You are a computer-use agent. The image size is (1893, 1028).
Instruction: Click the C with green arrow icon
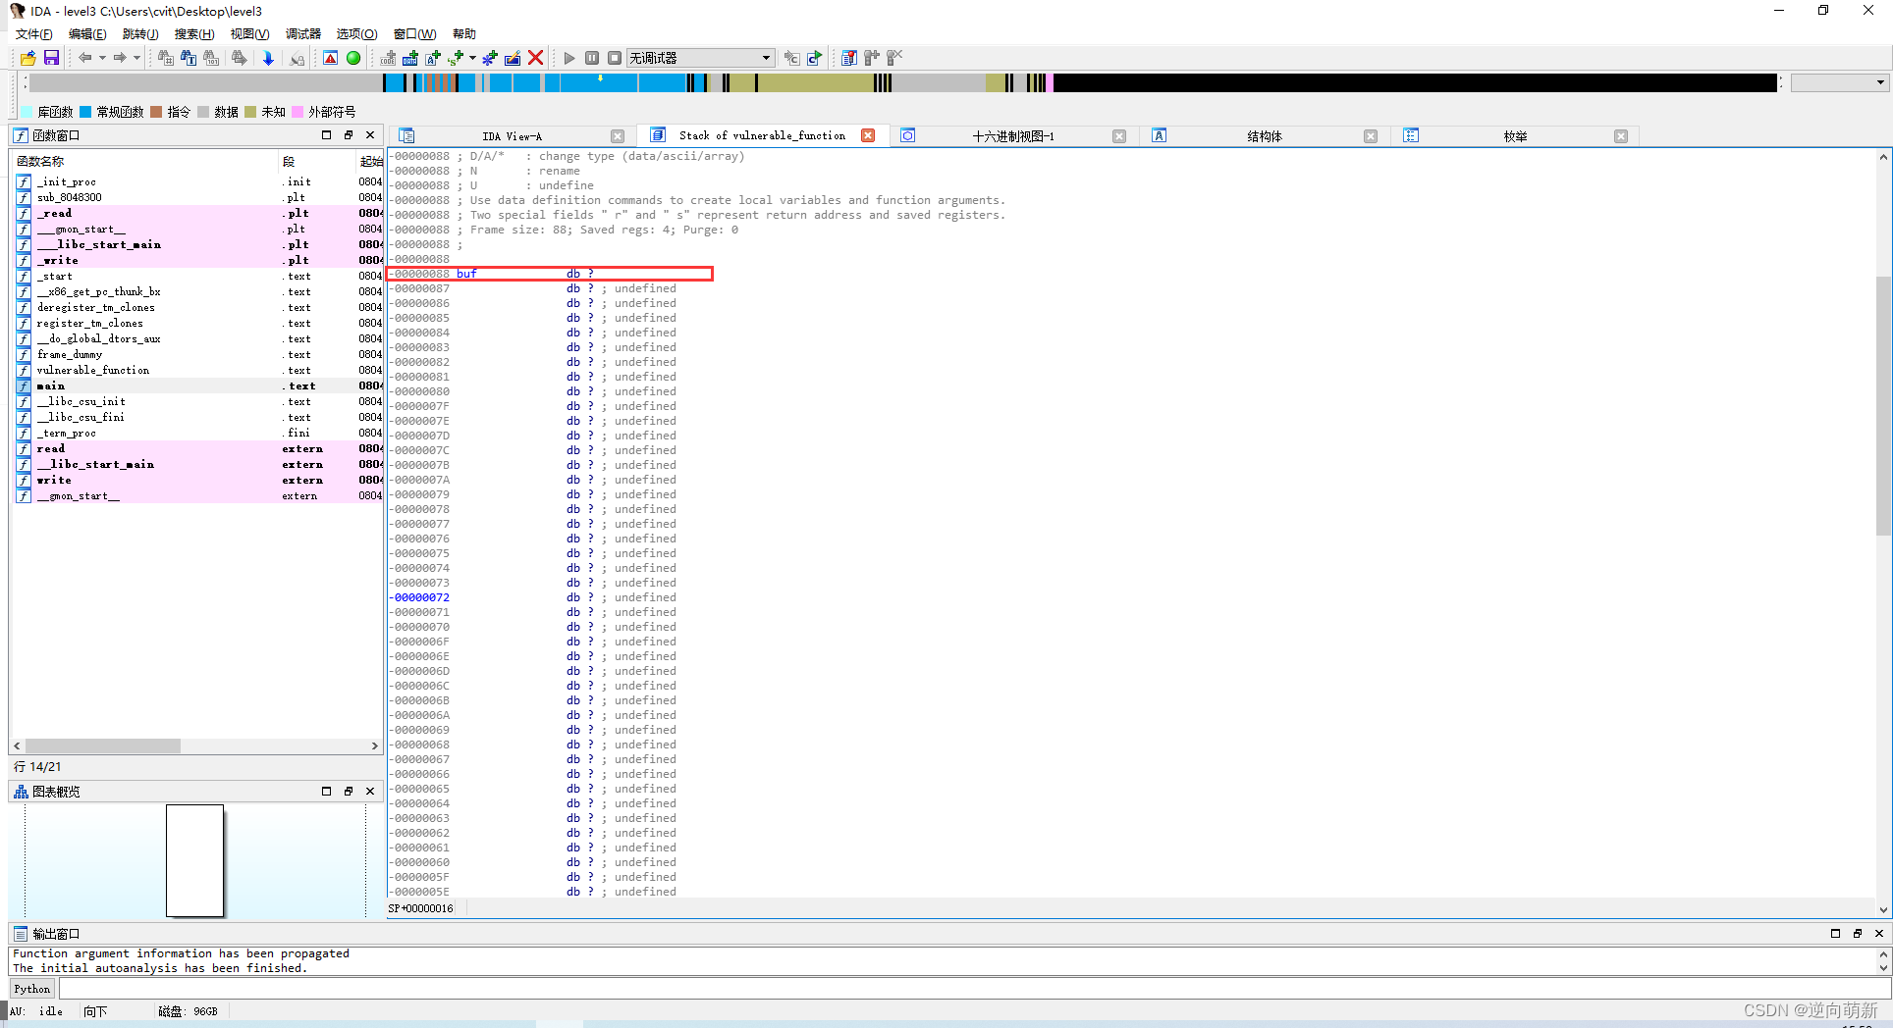(815, 58)
